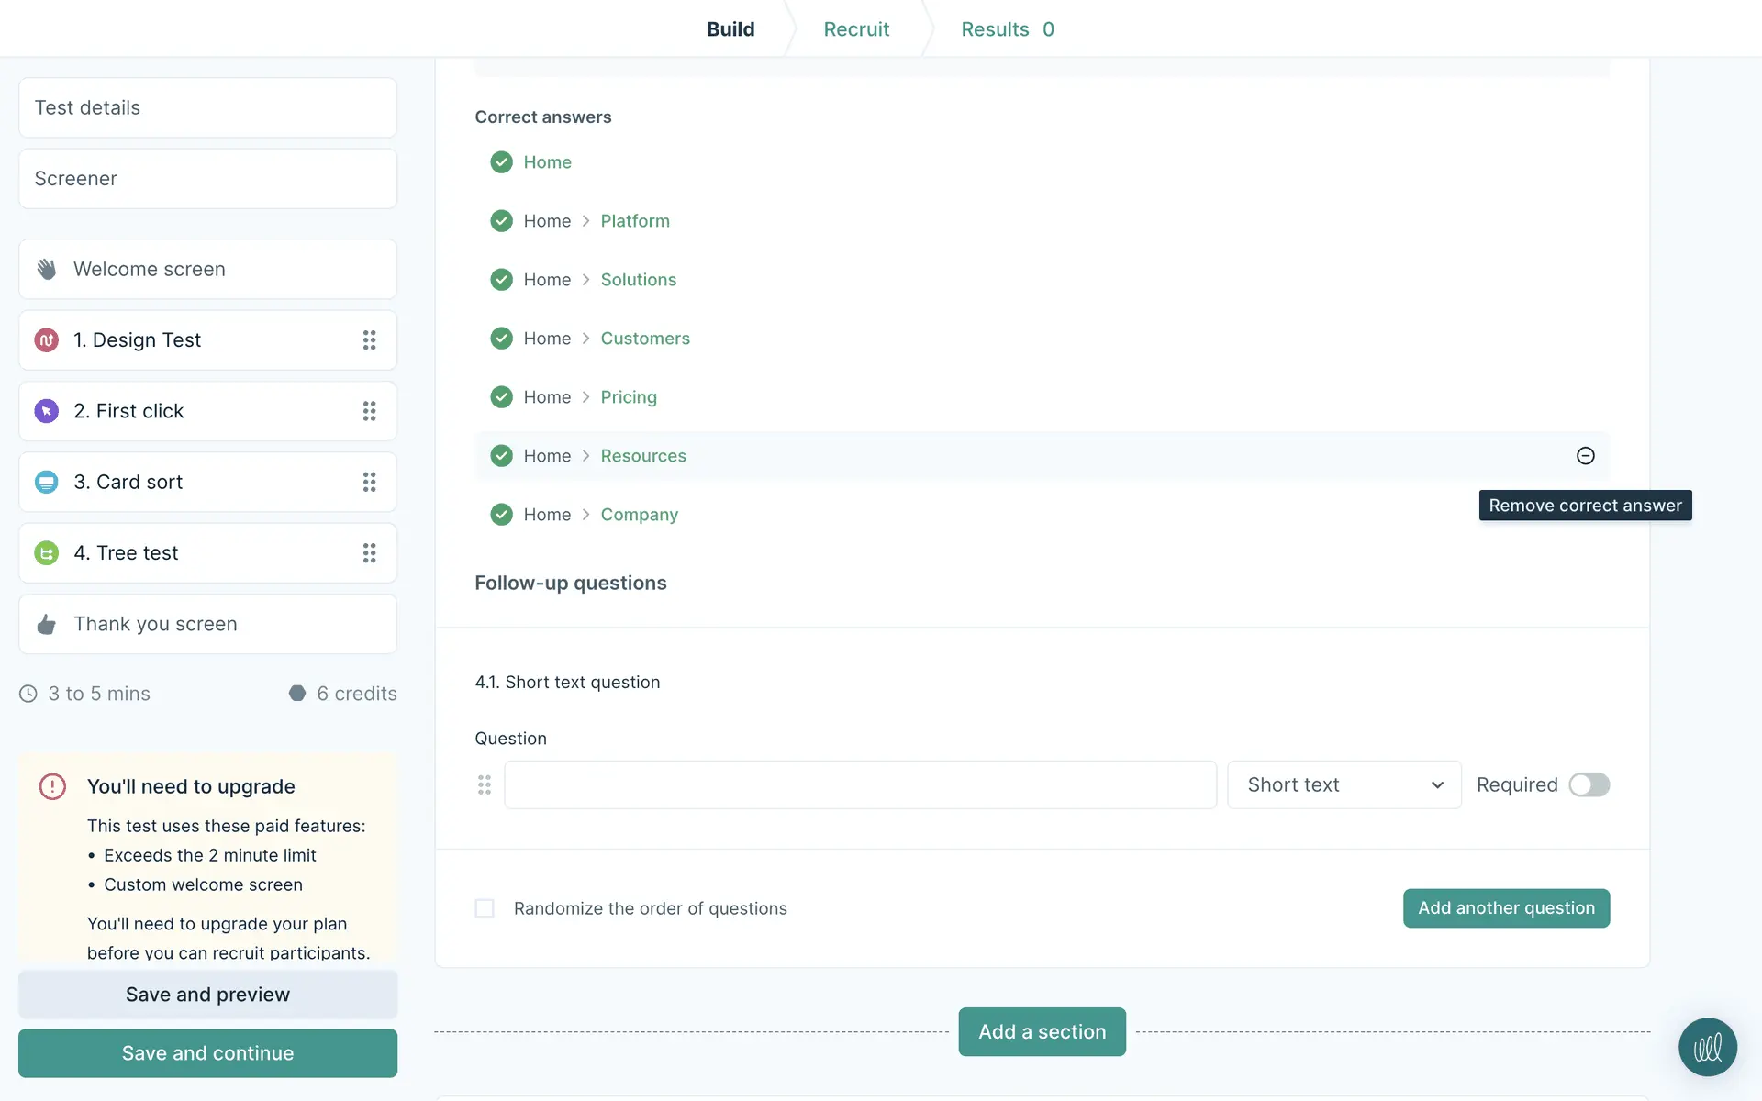Screen dimensions: 1762x1101
Task: Toggle the Required switch
Action: (1589, 785)
